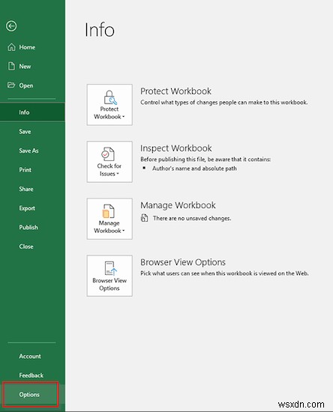Click the Browser View Options icon
This screenshot has height=412, width=333.
(x=110, y=268)
